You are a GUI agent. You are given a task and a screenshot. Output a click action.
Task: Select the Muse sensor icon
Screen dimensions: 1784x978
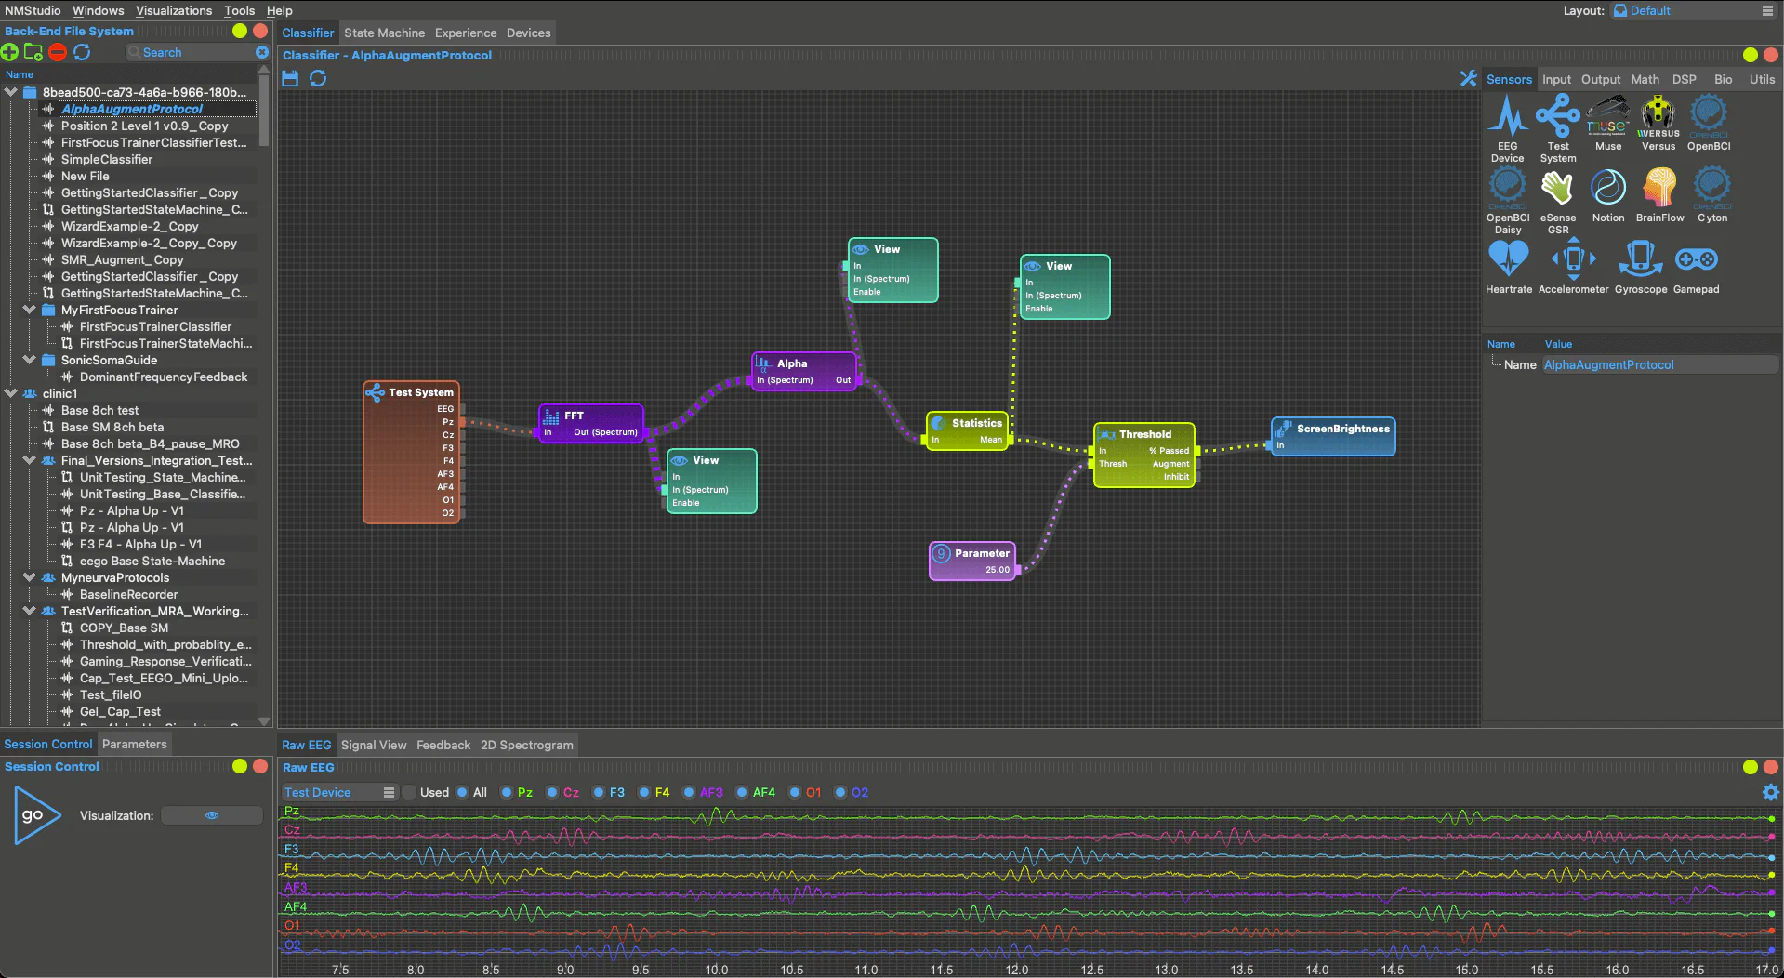1607,118
